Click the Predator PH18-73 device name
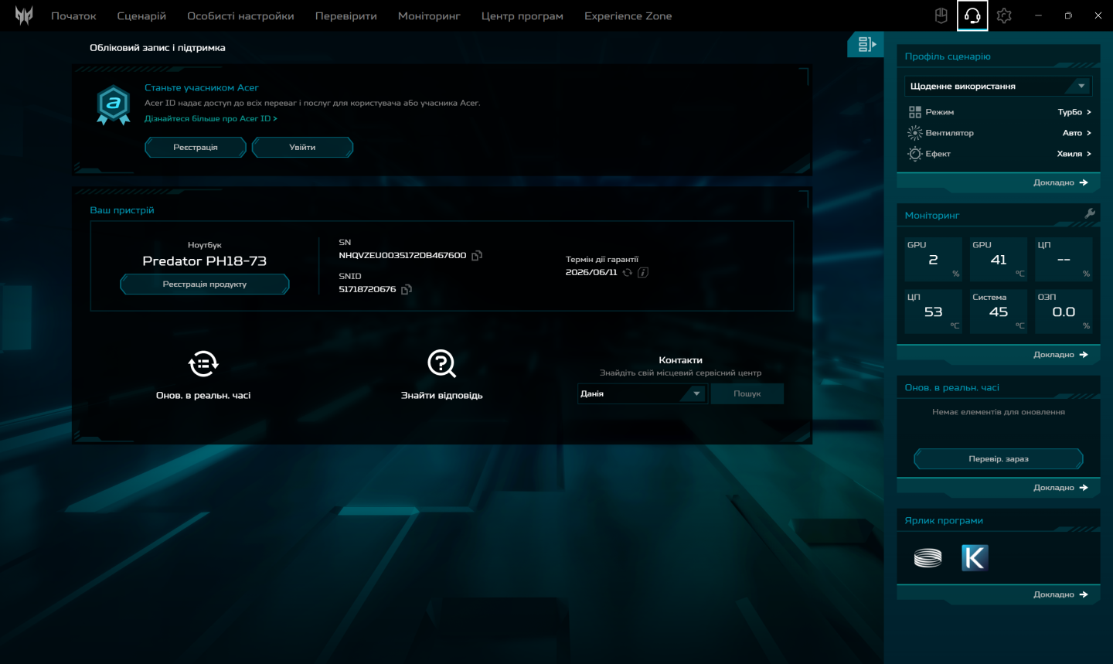Image resolution: width=1113 pixels, height=664 pixels. coord(205,261)
